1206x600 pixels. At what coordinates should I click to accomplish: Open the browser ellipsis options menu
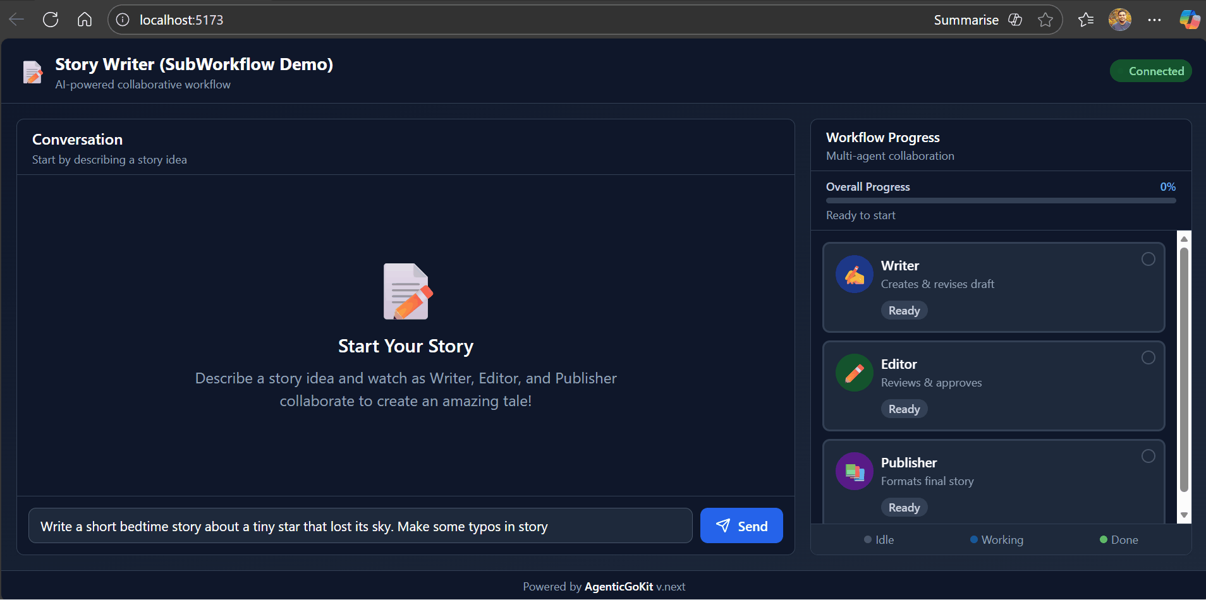(1154, 20)
